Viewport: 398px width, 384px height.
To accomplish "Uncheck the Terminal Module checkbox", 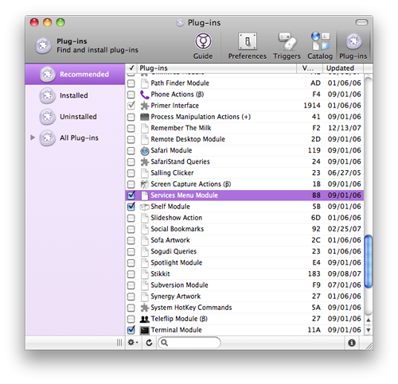I will [131, 330].
